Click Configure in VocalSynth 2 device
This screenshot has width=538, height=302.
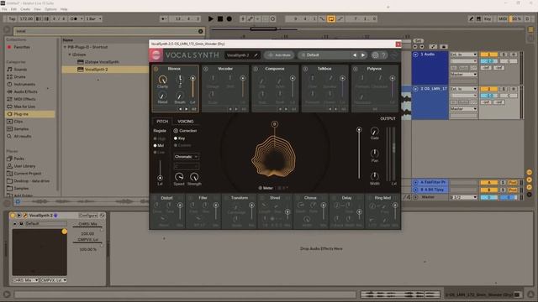88,216
